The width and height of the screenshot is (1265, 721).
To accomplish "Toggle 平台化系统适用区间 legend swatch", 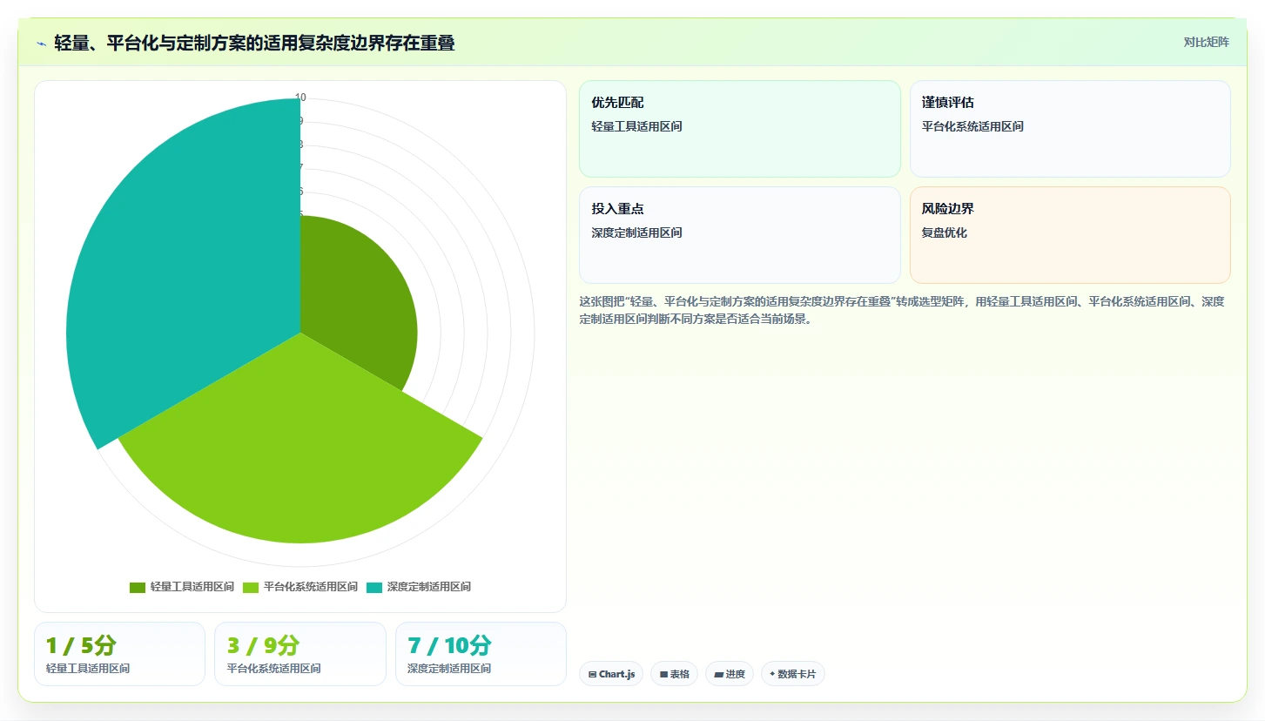I will (x=251, y=587).
